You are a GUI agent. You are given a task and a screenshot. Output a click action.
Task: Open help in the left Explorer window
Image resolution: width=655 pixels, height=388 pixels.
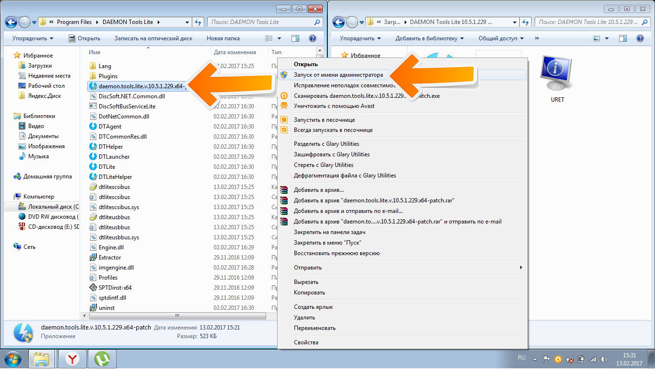[x=313, y=38]
